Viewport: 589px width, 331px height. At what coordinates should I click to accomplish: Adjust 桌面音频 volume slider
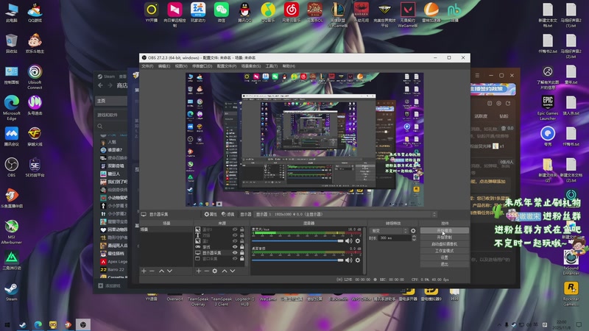click(297, 260)
